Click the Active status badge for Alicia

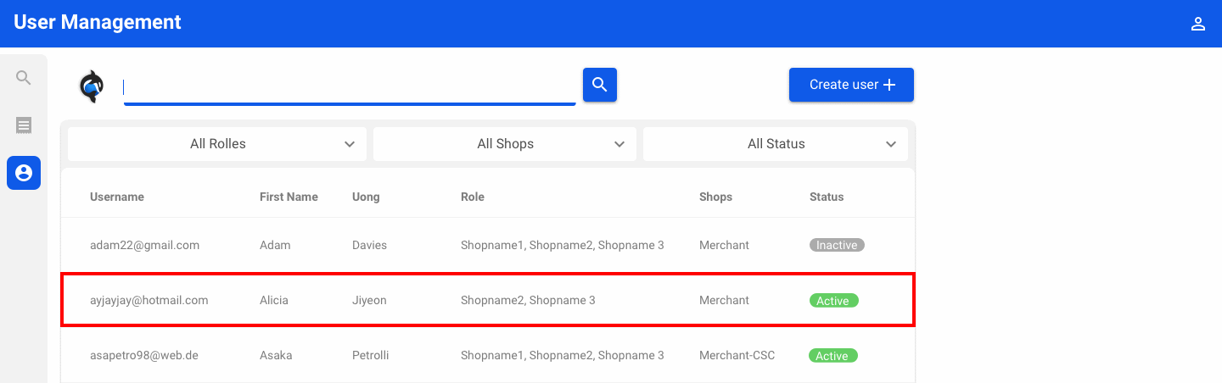click(832, 301)
